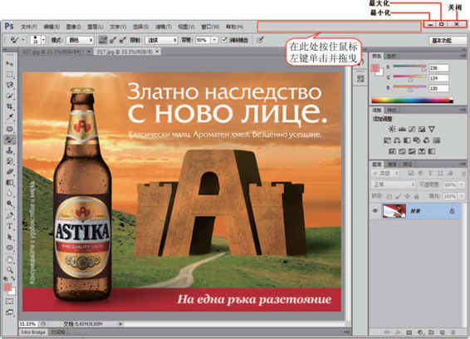This screenshot has height=339, width=470.
Task: Open the 窗口 Window menu
Action: pyautogui.click(x=210, y=27)
